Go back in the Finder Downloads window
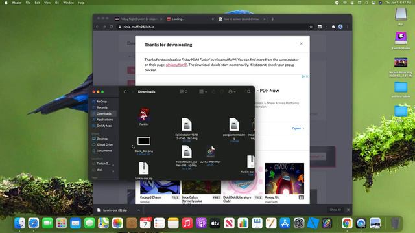The width and height of the screenshot is (415, 233). point(125,92)
